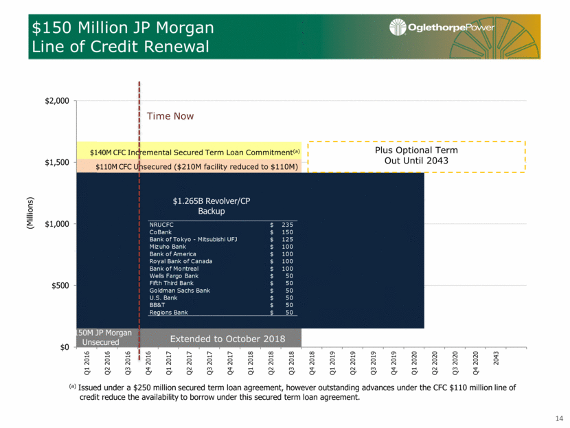Image resolution: width=570 pixels, height=428 pixels.
Task: Click the "Mizuho Bank" entry
Action: click(168, 247)
